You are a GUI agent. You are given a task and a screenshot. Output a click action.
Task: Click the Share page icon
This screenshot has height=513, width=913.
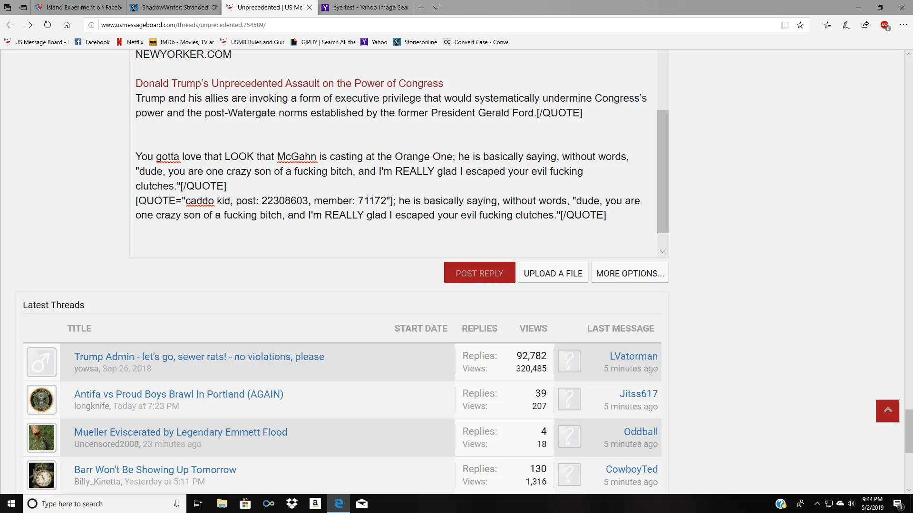(x=865, y=25)
